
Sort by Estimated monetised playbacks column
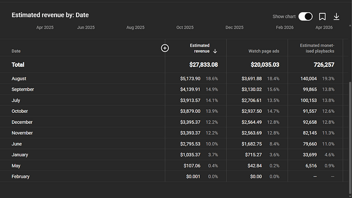pyautogui.click(x=317, y=48)
